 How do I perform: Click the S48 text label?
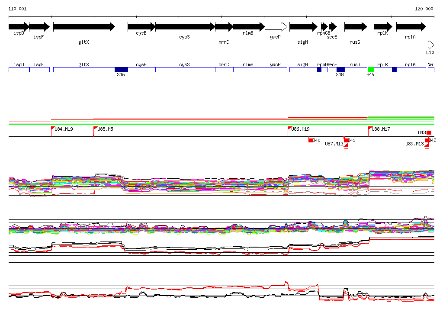(x=340, y=74)
